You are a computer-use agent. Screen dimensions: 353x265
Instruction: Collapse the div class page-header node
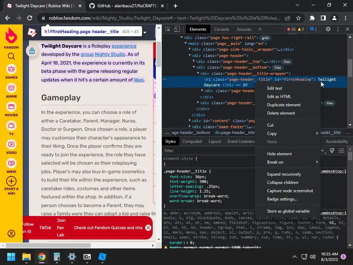(190, 55)
